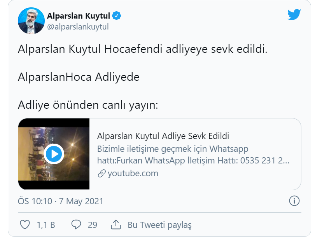This screenshot has width=315, height=238.
Task: Open the tweet info circle icon
Action: (294, 201)
